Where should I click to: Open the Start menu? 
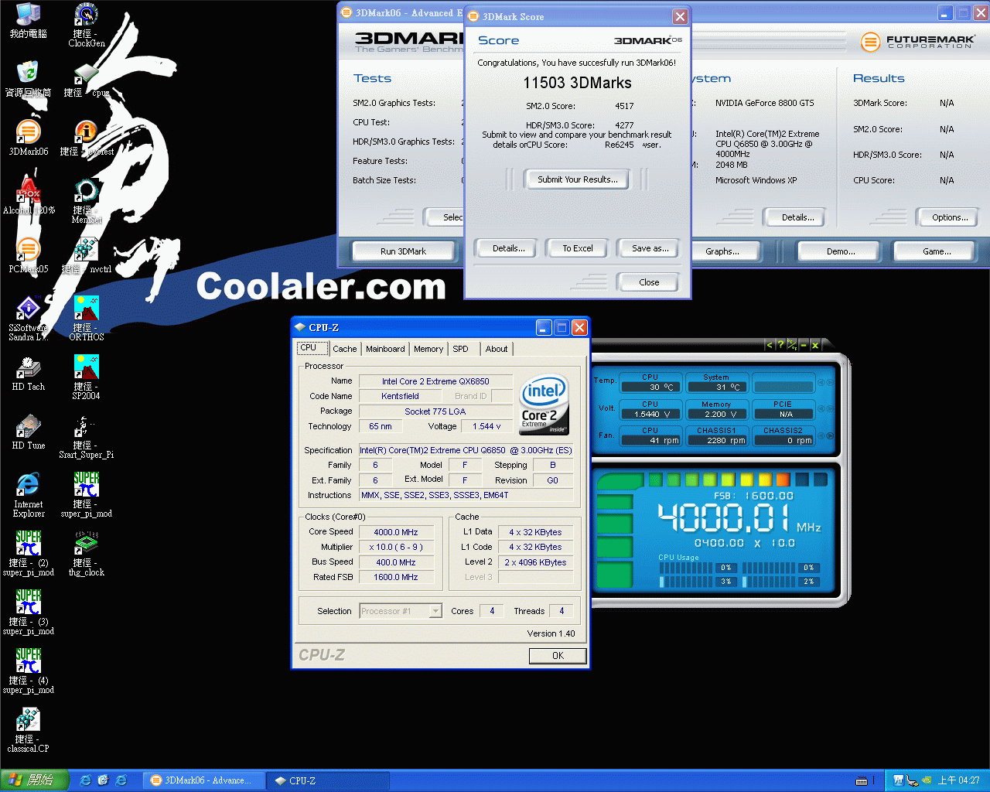(34, 780)
